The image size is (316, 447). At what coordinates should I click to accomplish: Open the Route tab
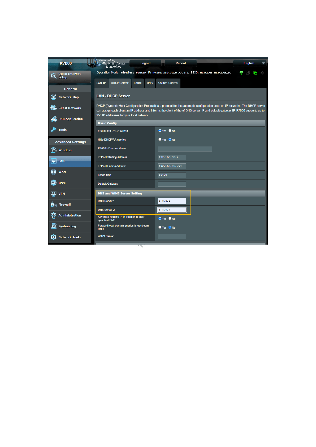click(138, 83)
